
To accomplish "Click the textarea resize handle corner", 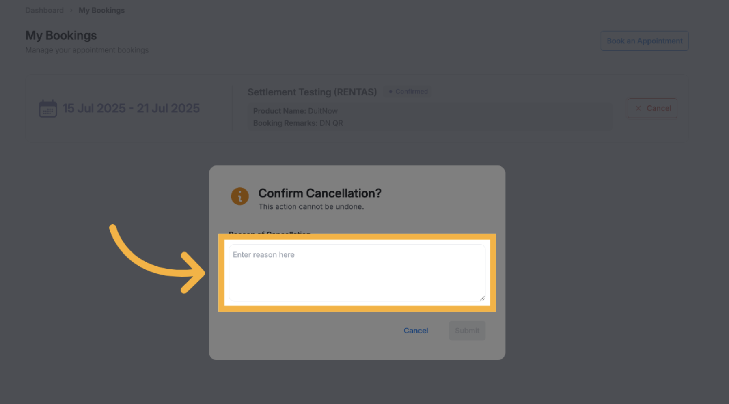I will (x=482, y=298).
